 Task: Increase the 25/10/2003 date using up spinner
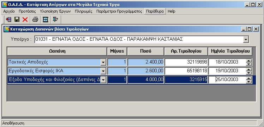pos(248,78)
